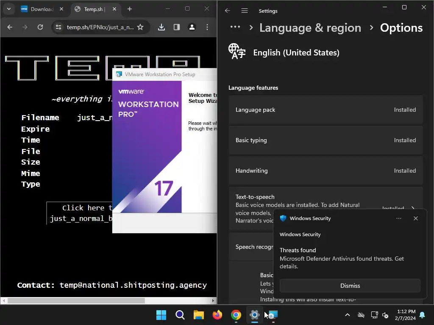Select the Handwriting row
This screenshot has width=434, height=325.
326,171
